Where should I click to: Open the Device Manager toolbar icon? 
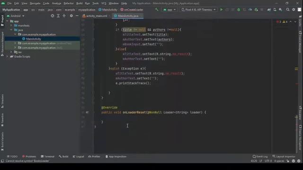pyautogui.click(x=275, y=9)
